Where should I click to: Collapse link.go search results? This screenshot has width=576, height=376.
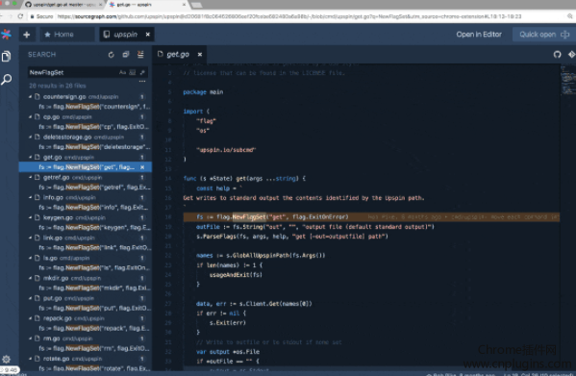(x=31, y=238)
